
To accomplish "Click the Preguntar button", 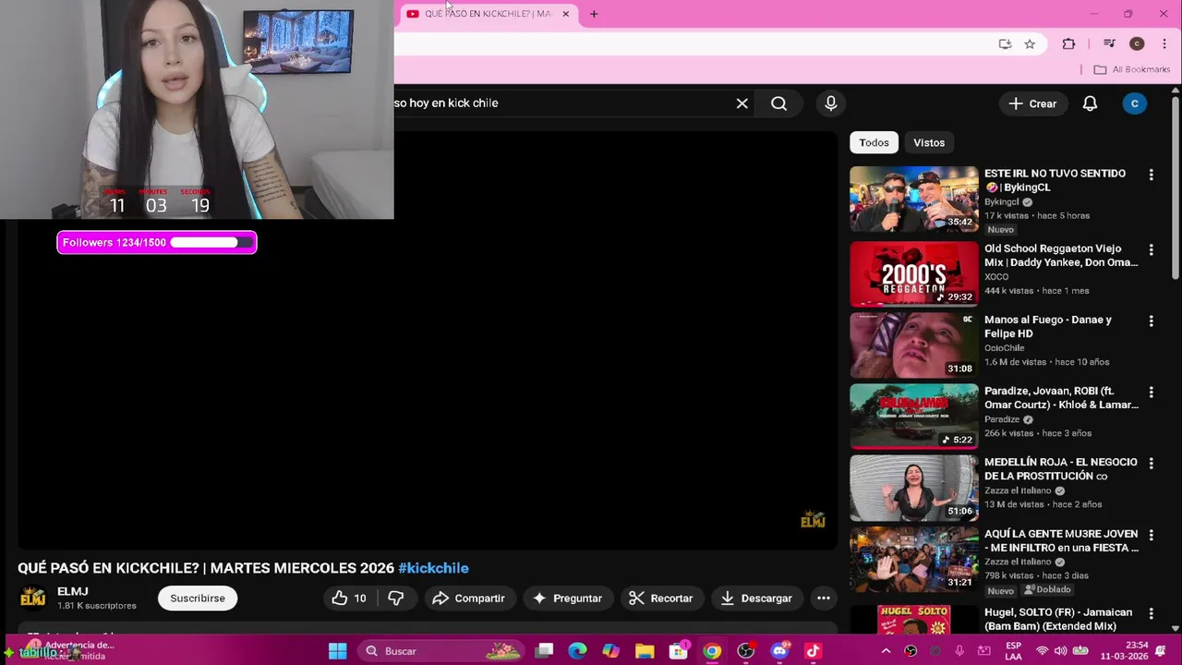I will coord(567,598).
